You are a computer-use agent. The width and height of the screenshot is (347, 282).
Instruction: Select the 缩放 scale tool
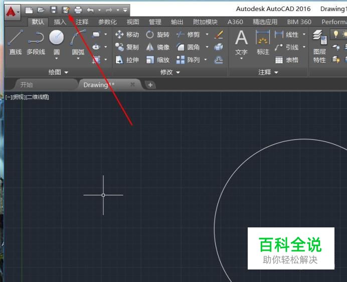tap(157, 60)
